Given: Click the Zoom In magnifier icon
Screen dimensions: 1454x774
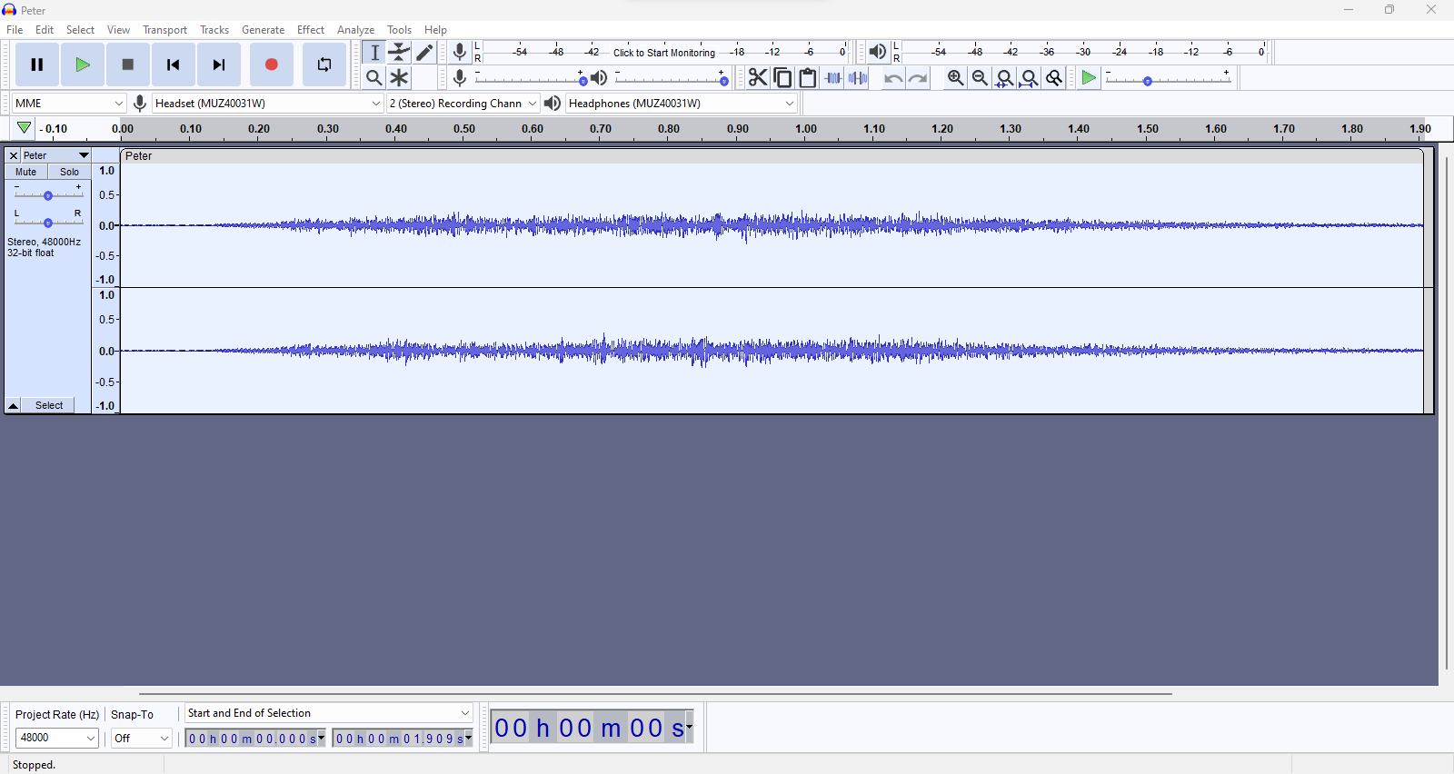Looking at the screenshot, I should pos(955,78).
